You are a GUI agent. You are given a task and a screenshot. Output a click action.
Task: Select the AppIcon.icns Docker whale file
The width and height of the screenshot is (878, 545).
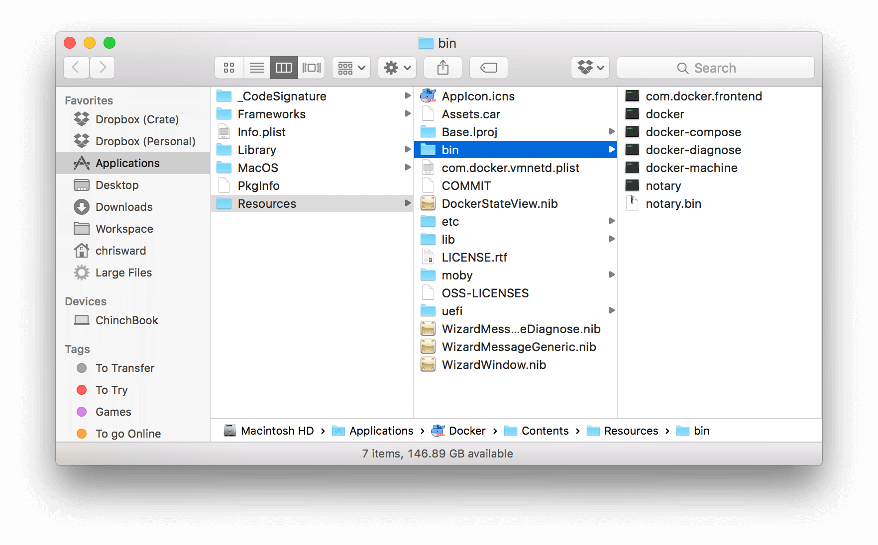tap(478, 96)
